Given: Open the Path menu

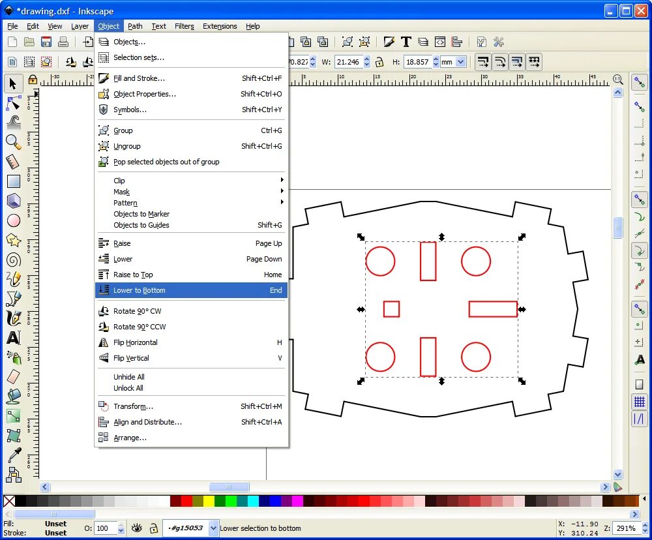Looking at the screenshot, I should pyautogui.click(x=135, y=26).
